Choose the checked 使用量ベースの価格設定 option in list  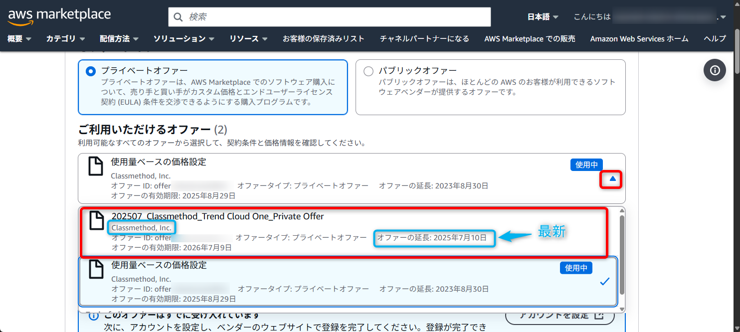pyautogui.click(x=348, y=282)
